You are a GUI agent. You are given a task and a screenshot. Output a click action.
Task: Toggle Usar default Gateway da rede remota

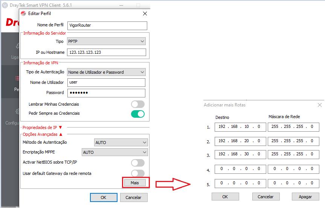tap(138, 173)
